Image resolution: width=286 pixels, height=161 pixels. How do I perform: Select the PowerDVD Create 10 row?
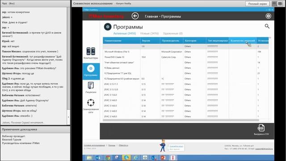click(x=186, y=57)
